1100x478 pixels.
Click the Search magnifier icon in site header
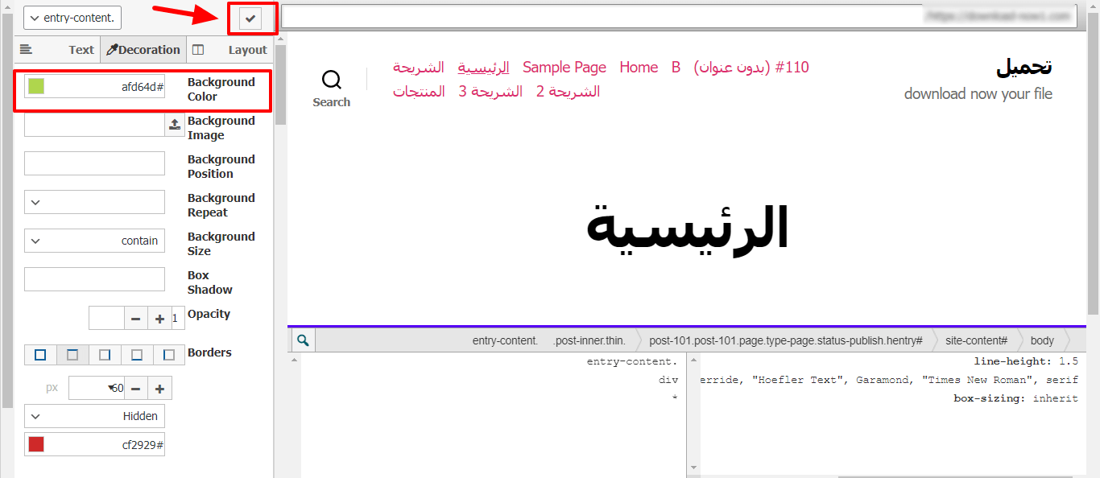(x=331, y=80)
